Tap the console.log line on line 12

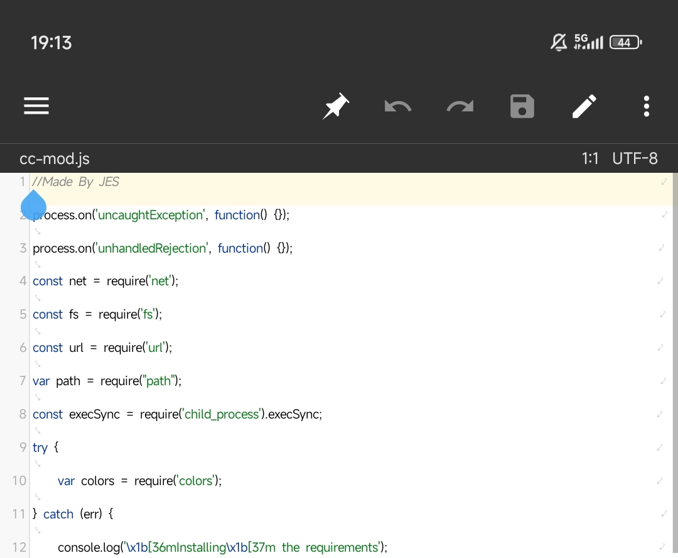pyautogui.click(x=222, y=547)
